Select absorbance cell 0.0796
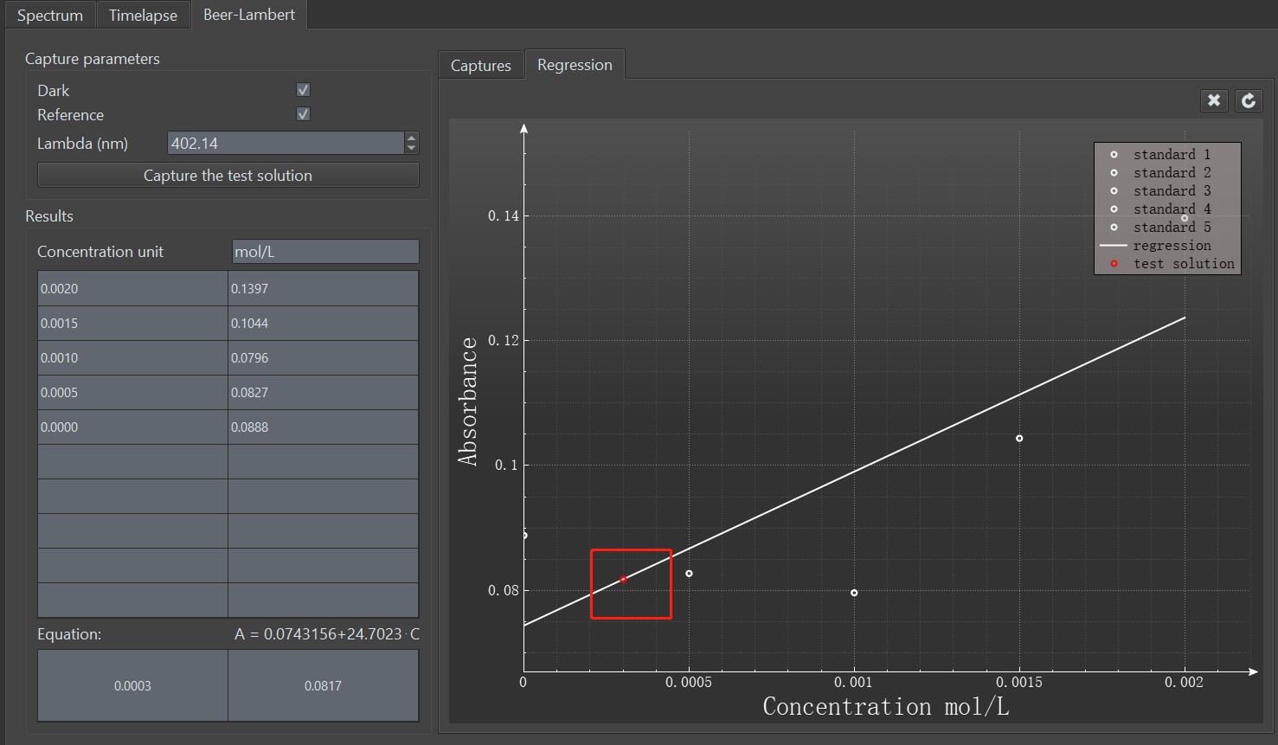This screenshot has width=1278, height=745. coord(323,357)
